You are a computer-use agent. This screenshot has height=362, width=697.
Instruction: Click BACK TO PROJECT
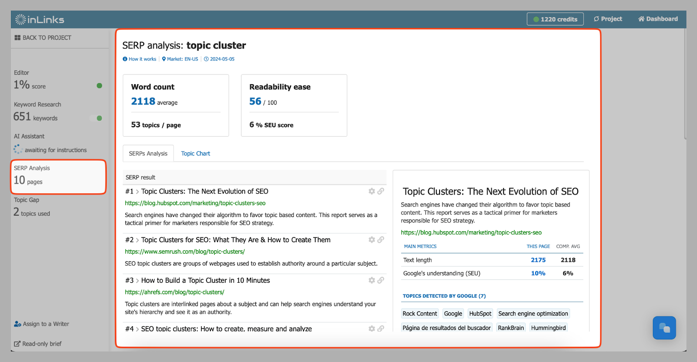[47, 37]
